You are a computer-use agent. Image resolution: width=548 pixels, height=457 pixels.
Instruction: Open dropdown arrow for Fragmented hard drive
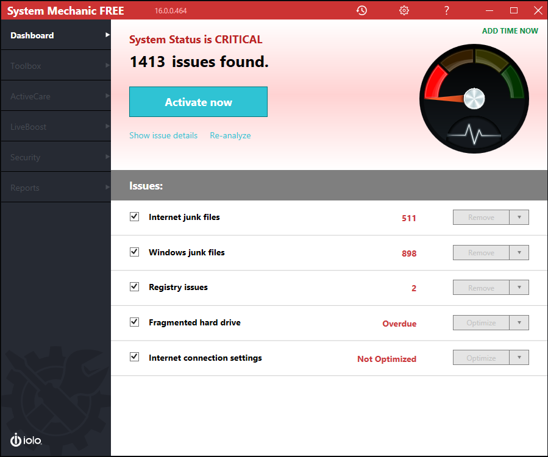(x=519, y=322)
